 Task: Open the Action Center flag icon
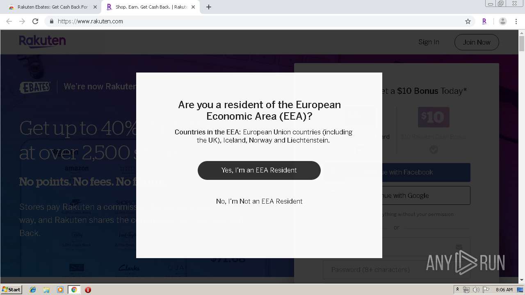click(x=486, y=290)
